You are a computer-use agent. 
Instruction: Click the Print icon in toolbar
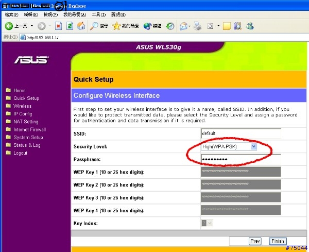[x=197, y=26]
